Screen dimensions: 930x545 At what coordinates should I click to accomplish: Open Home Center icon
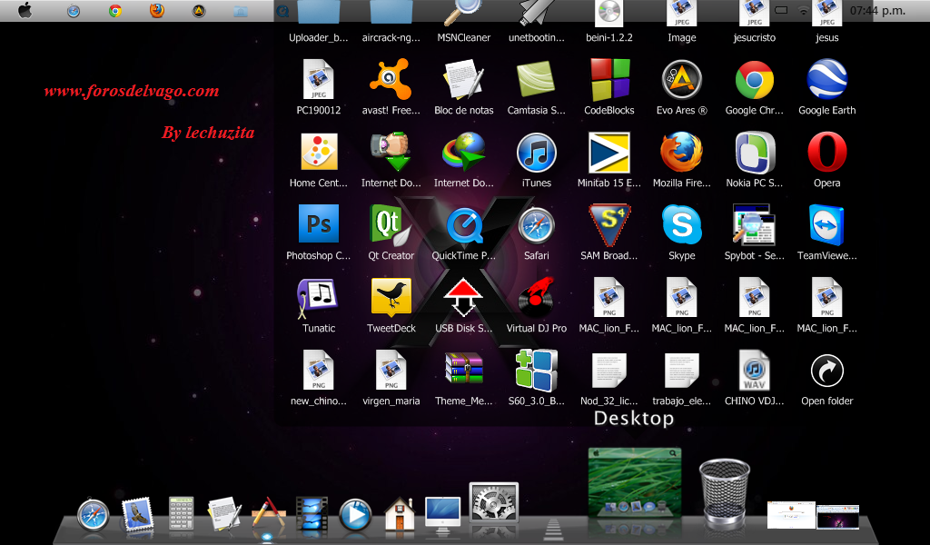319,153
